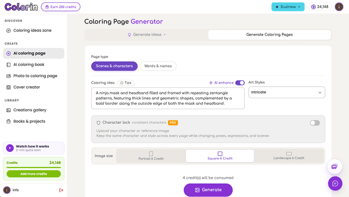Open the chat support bubble icon
This screenshot has height=197, width=349.
coord(335,183)
